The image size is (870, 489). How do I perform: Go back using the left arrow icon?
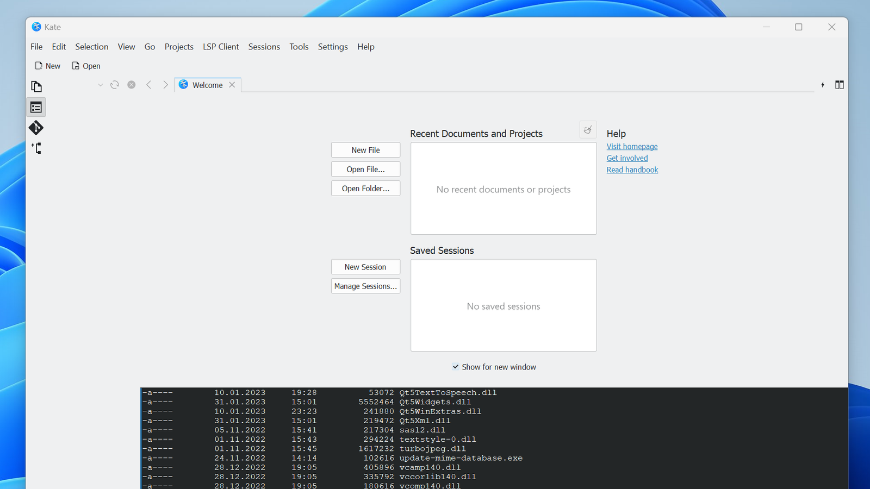click(x=149, y=84)
